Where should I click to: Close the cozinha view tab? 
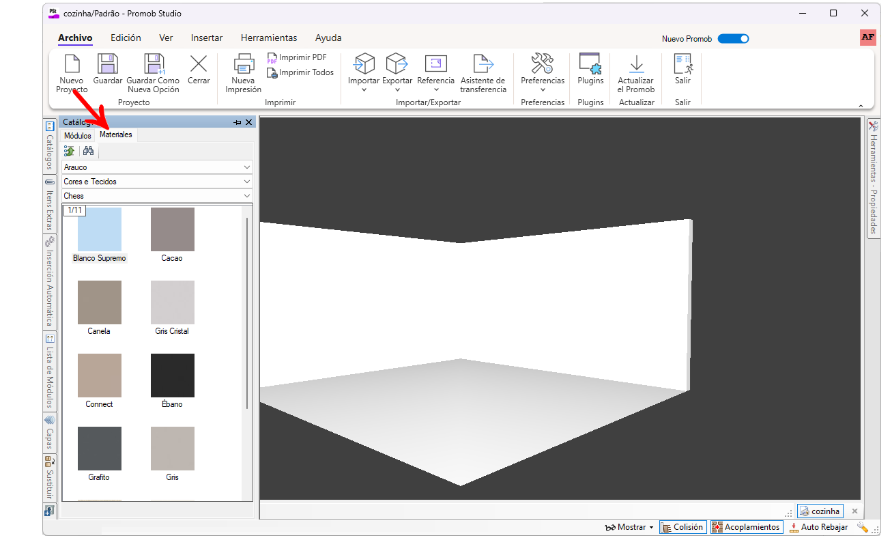pos(854,511)
